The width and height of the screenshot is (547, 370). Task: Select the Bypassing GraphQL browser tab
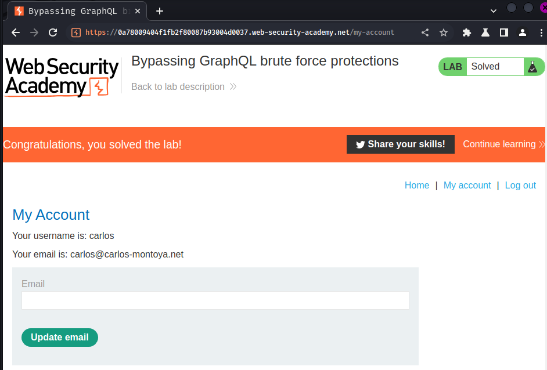(77, 11)
